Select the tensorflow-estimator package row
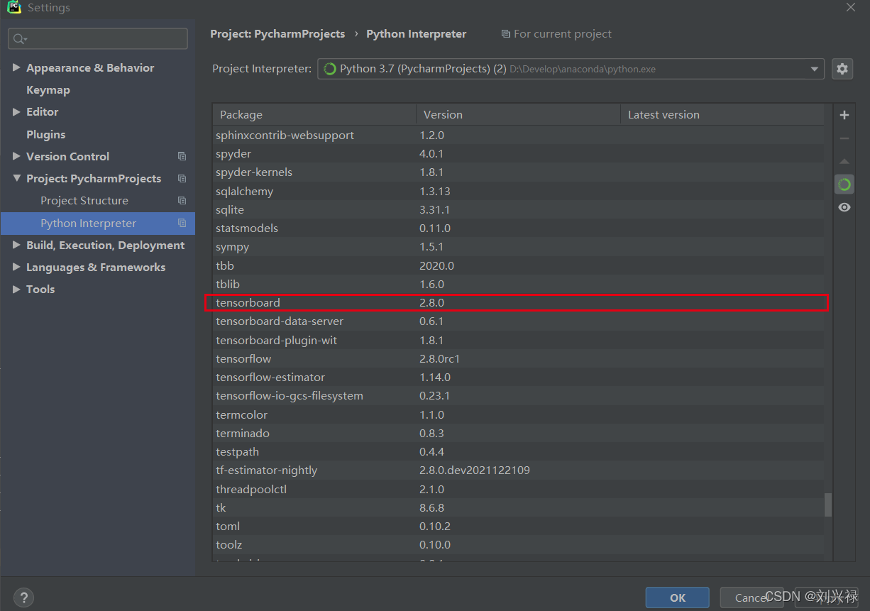The height and width of the screenshot is (611, 870). [x=518, y=377]
